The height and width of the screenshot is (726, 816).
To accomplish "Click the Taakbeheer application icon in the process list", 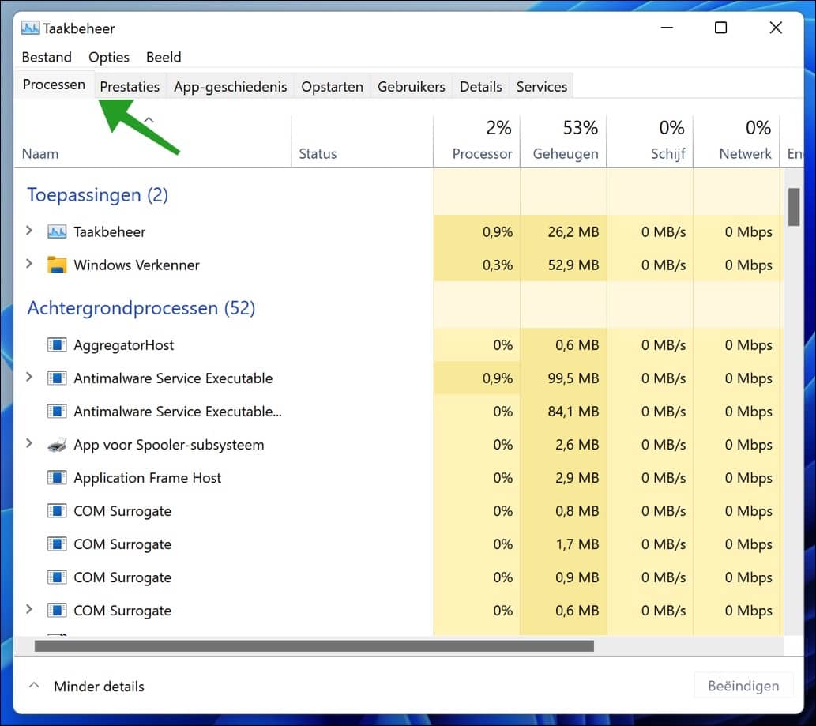I will pyautogui.click(x=58, y=231).
